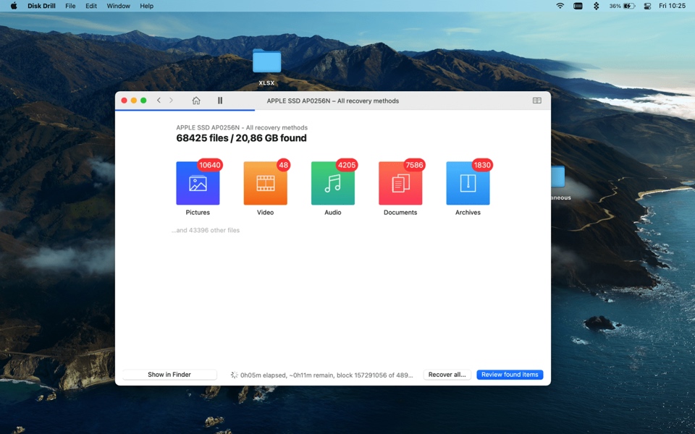
Task: Click the 48 badge on Video
Action: [283, 165]
